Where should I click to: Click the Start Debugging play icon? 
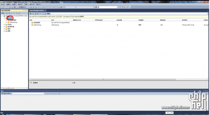pyautogui.click(x=64, y=7)
